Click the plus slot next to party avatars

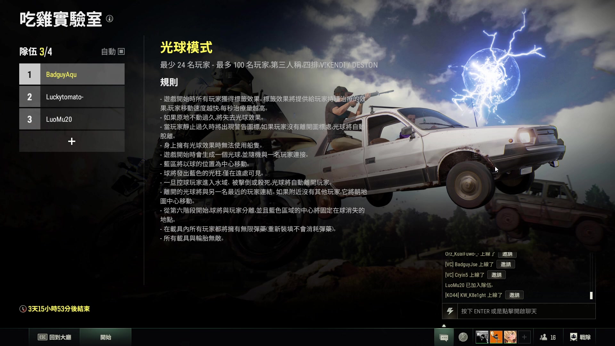[524, 337]
